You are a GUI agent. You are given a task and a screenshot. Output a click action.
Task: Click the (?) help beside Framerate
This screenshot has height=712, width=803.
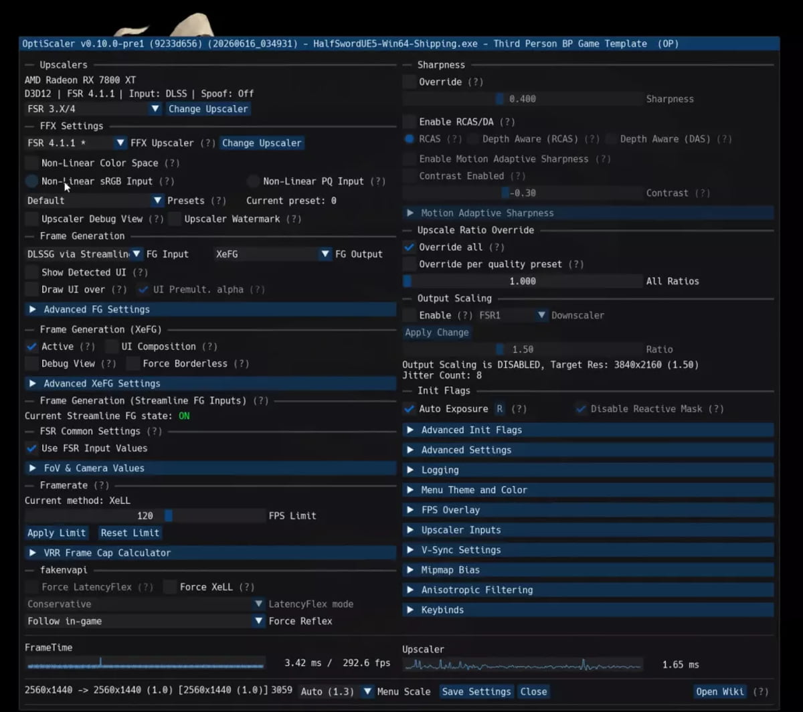click(x=101, y=485)
